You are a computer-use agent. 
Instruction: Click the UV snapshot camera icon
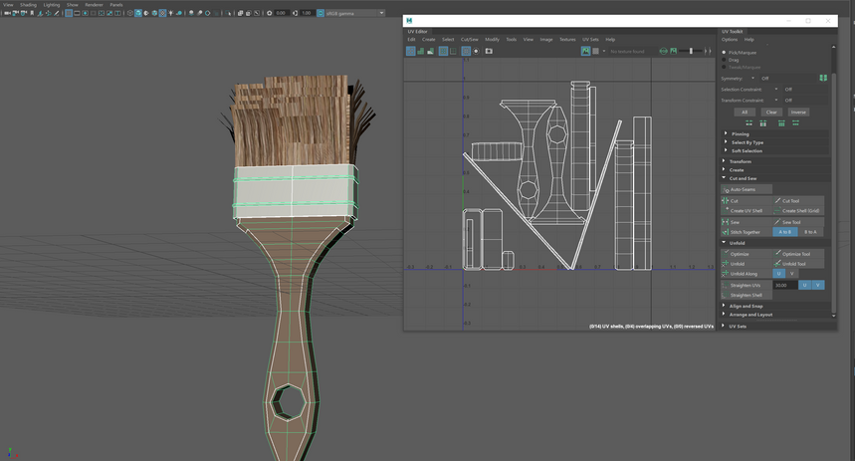pos(489,51)
